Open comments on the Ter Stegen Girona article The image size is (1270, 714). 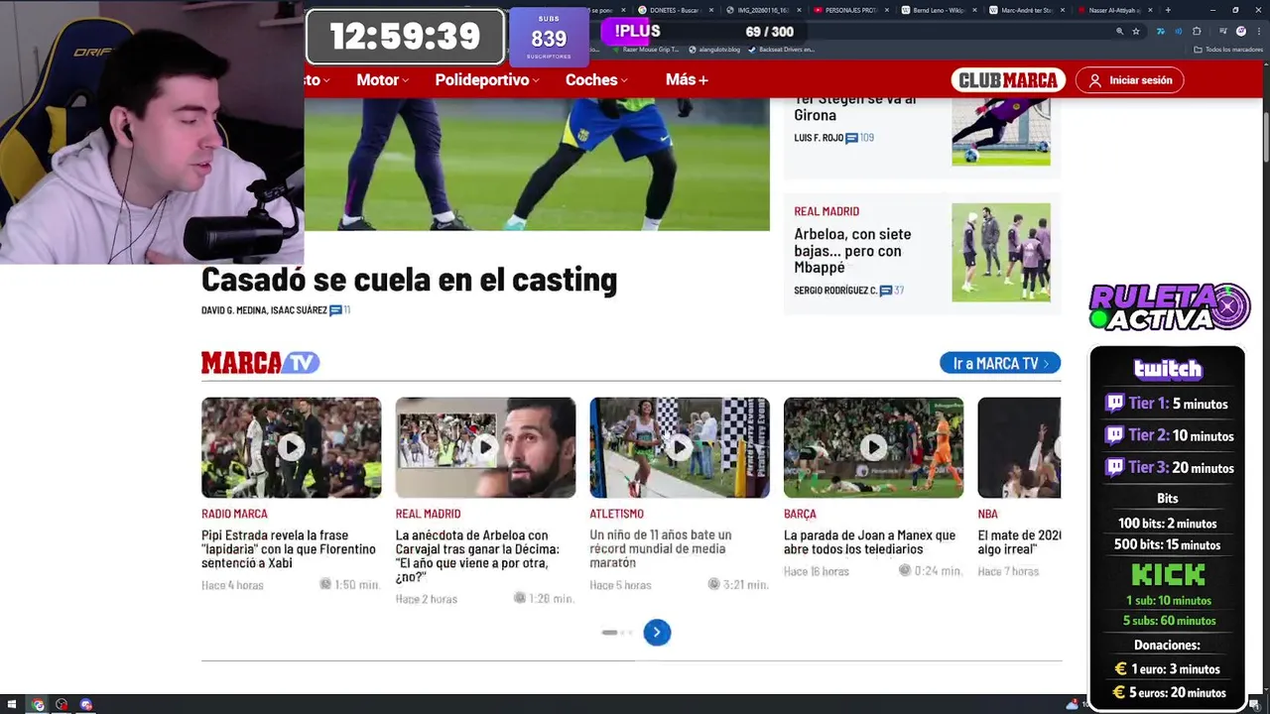click(859, 138)
